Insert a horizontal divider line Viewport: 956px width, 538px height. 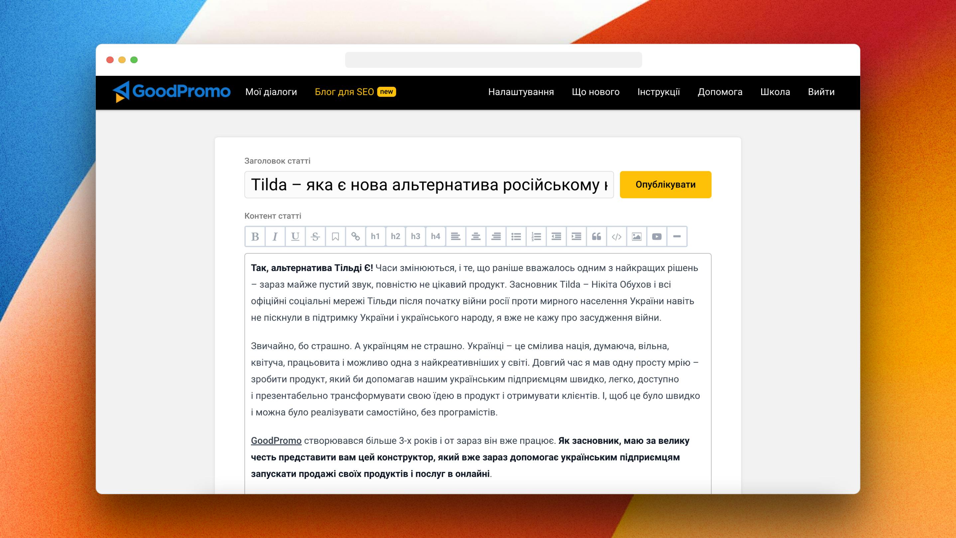[677, 236]
